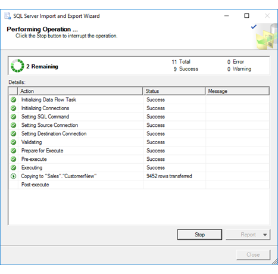Screen dimensions: 278x274
Task: Click the Action column header
Action: tap(80, 91)
